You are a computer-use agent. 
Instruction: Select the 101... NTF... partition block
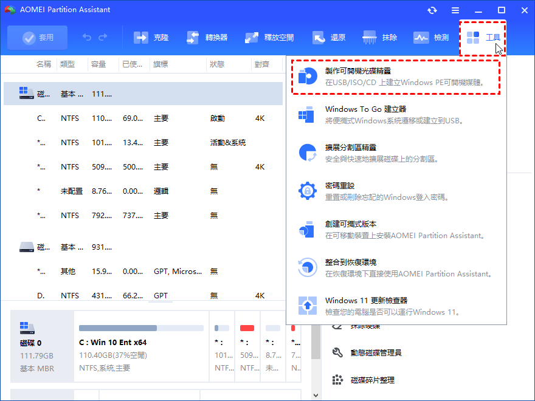point(222,346)
